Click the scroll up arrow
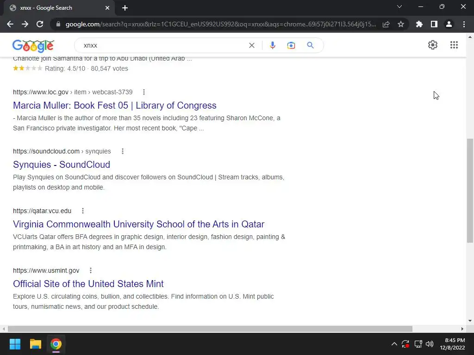The width and height of the screenshot is (474, 355). (470, 37)
